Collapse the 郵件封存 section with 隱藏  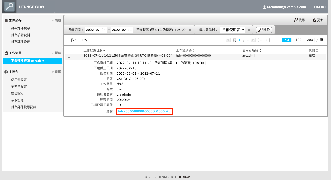pos(56,20)
